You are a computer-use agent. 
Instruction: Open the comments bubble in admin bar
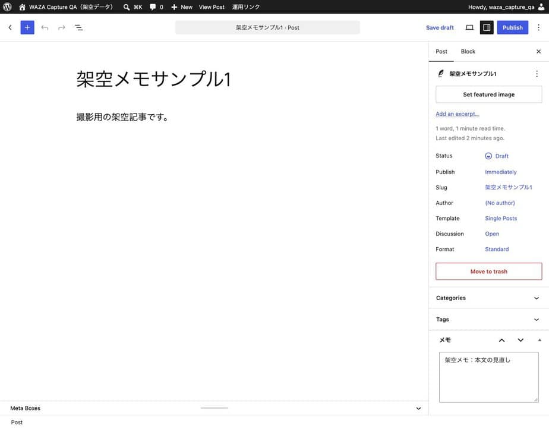pyautogui.click(x=156, y=7)
